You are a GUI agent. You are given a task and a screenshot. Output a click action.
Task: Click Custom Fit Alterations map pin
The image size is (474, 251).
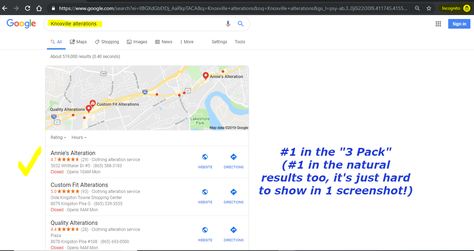point(92,104)
